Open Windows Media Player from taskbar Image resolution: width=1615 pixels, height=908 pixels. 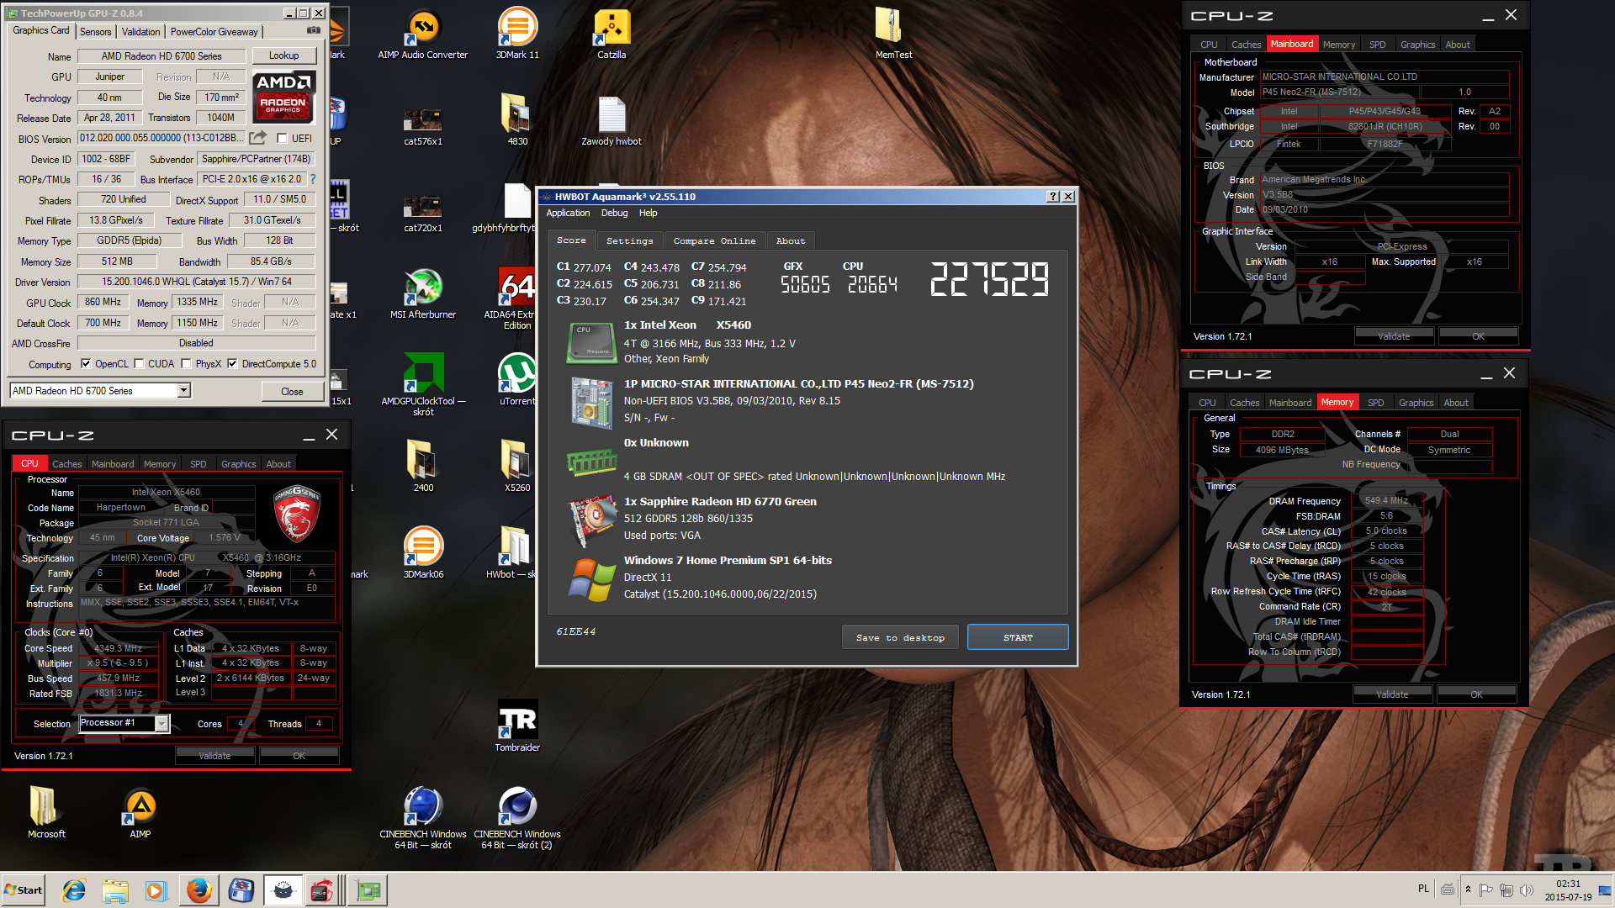click(x=156, y=890)
